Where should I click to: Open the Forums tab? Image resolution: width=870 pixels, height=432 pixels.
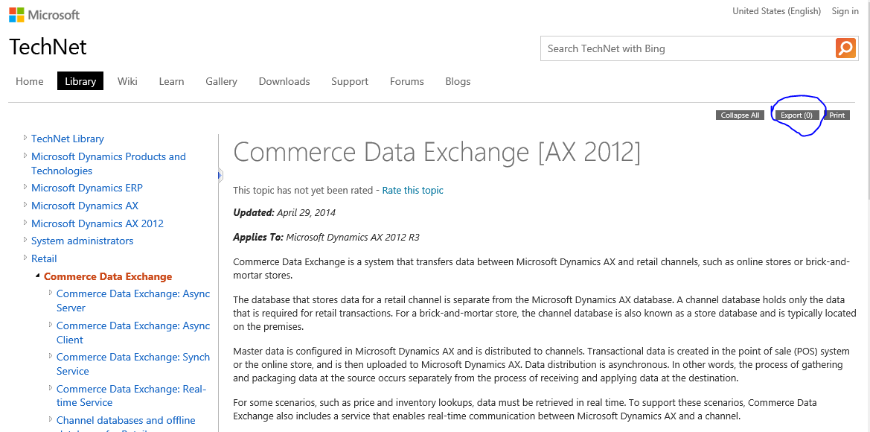406,81
